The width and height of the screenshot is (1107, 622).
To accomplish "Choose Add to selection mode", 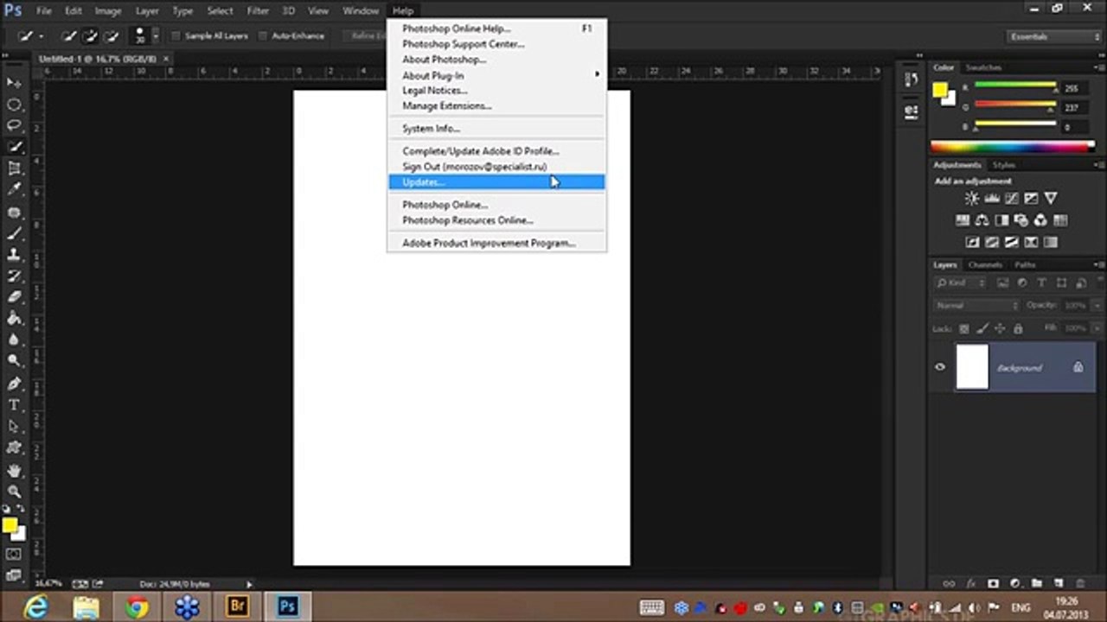I will 90,36.
